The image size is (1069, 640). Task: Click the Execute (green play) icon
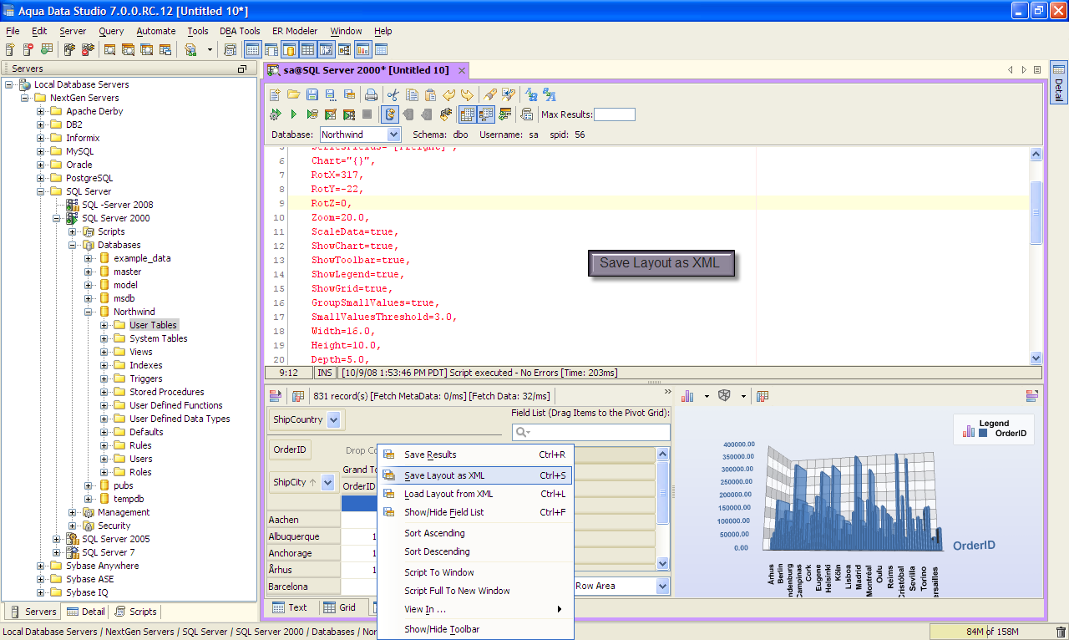pos(293,114)
